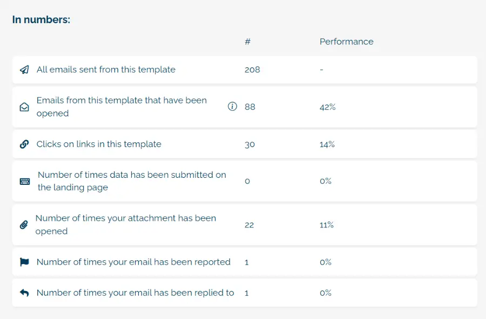Select the 'All emails sent from this template' row
The image size is (486, 319).
(245, 70)
